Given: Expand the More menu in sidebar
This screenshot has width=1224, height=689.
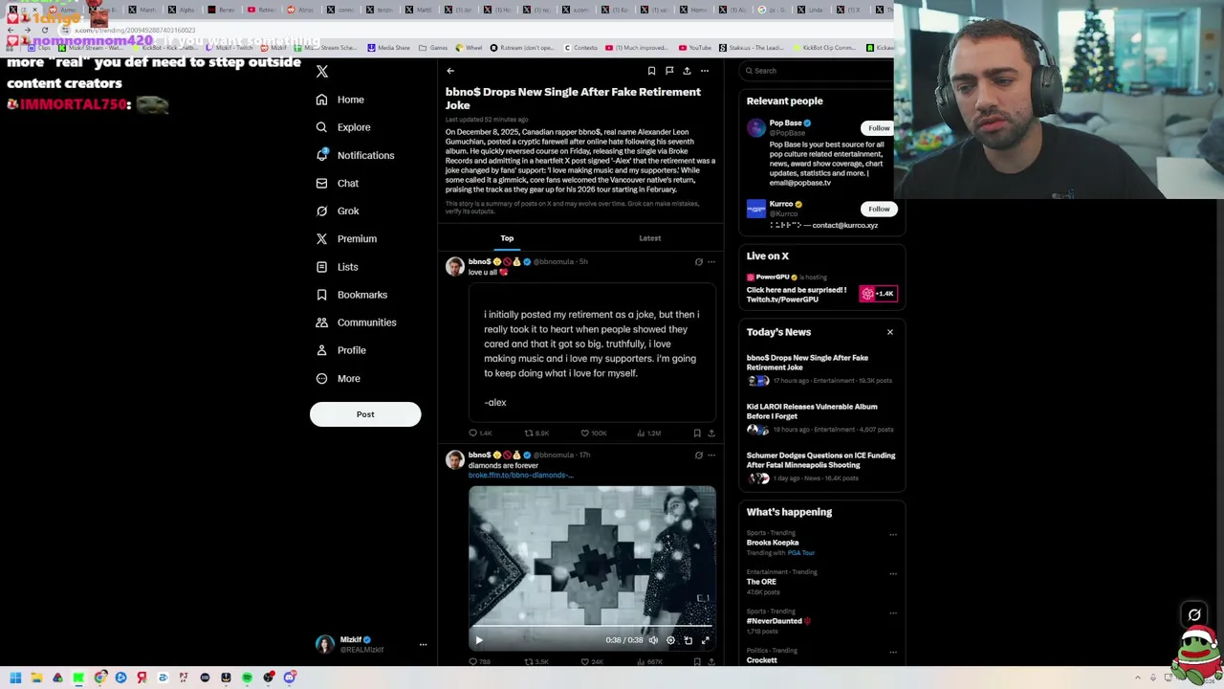Looking at the screenshot, I should coord(338,378).
